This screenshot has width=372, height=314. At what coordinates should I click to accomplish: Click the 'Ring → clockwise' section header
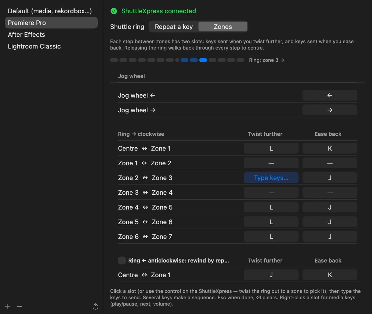click(x=141, y=134)
